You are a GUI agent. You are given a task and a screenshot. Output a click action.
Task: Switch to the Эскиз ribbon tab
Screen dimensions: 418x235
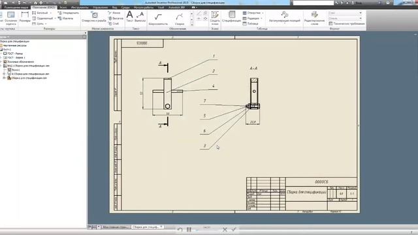pos(63,7)
